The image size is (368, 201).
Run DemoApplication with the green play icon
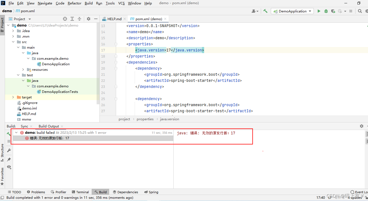coord(319,11)
